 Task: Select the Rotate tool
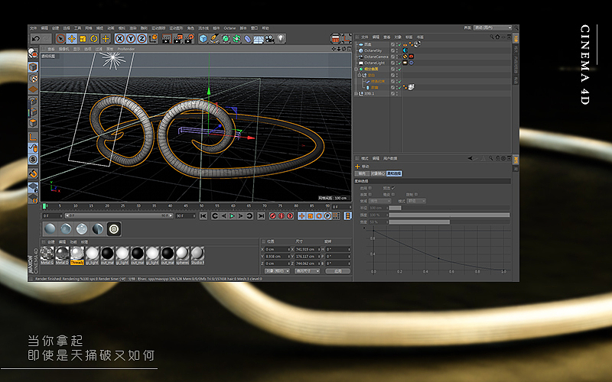94,39
